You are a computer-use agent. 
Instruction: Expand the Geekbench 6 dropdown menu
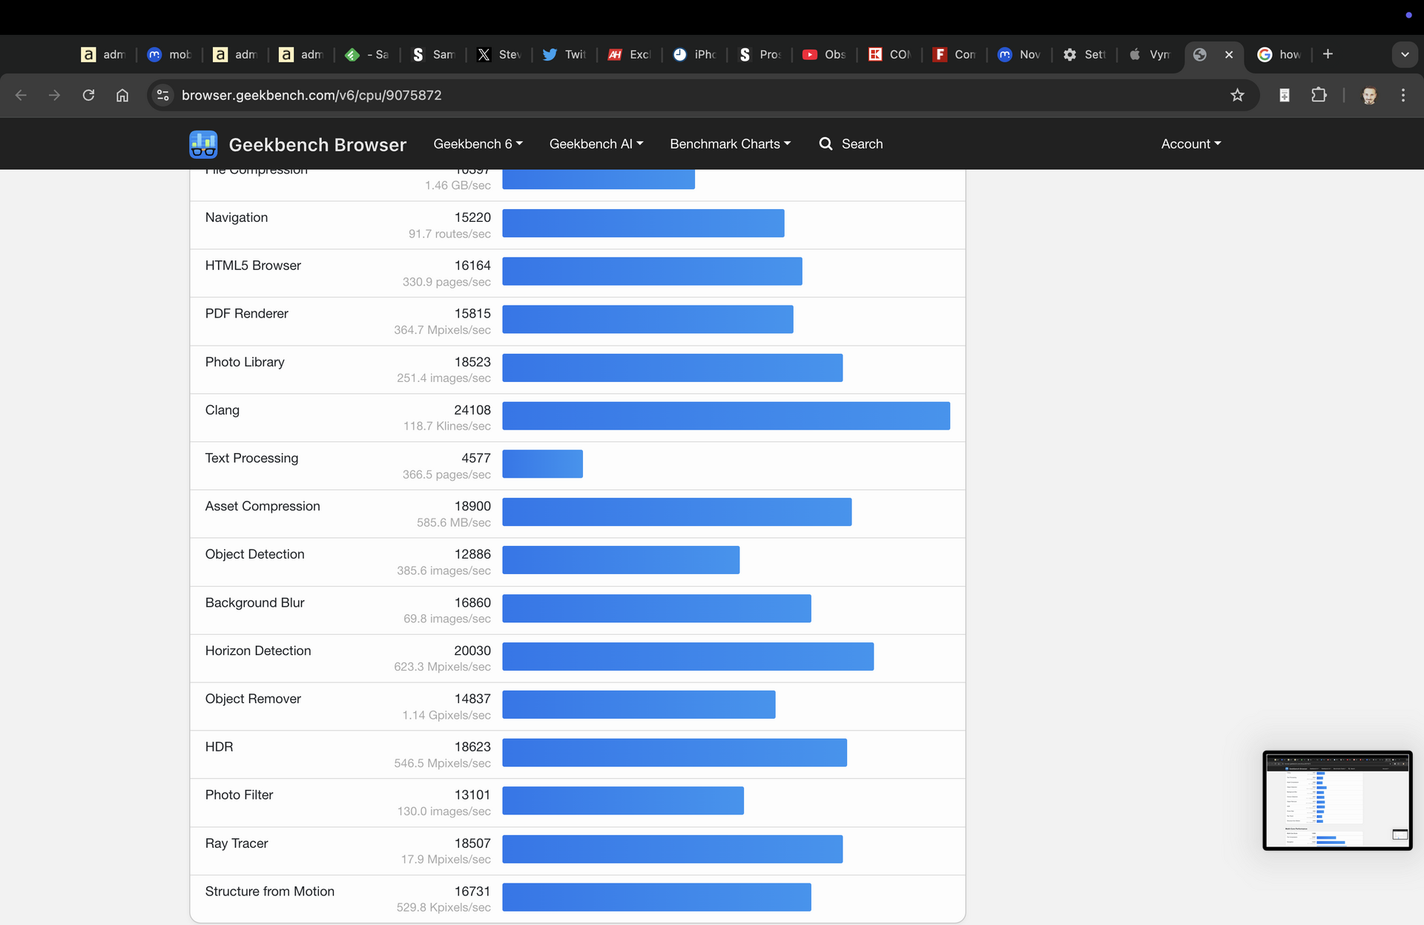478,144
